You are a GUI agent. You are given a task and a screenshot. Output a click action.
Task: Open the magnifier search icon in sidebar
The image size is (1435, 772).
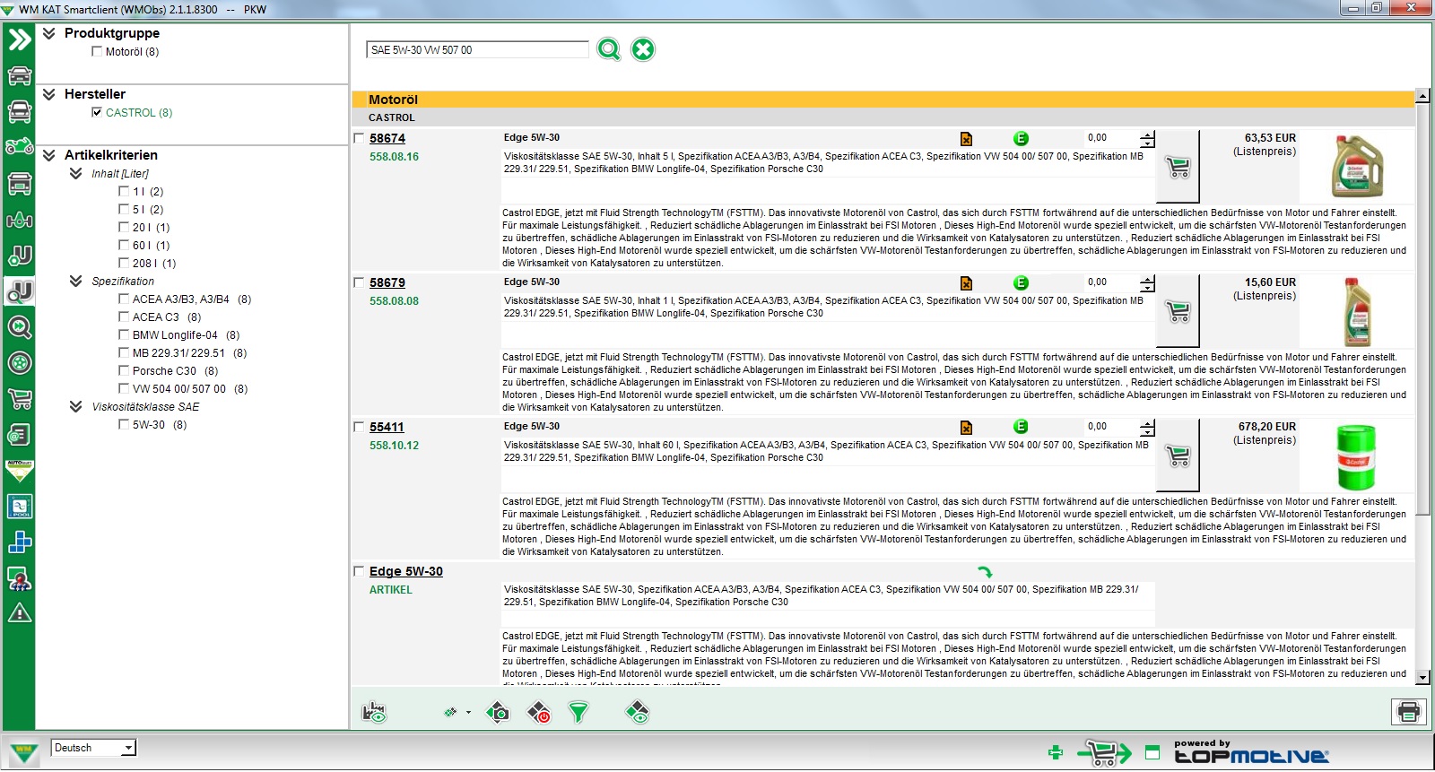tap(20, 327)
